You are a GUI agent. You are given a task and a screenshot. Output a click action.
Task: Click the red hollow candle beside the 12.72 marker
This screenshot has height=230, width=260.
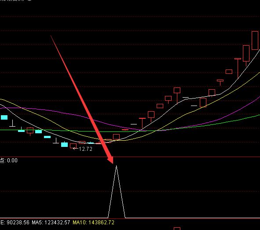[73, 146]
